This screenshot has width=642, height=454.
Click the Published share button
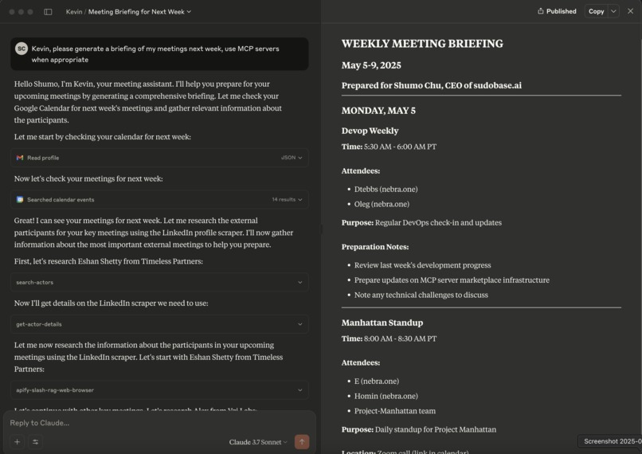557,11
